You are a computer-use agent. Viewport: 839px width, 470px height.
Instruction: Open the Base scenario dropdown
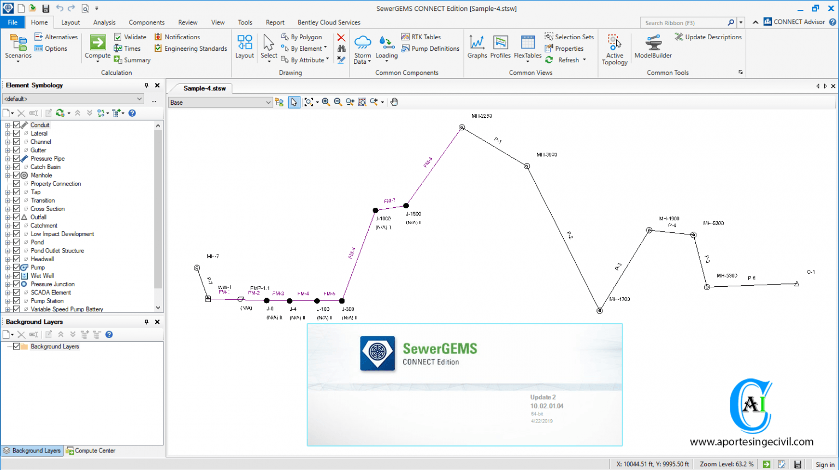coord(220,102)
